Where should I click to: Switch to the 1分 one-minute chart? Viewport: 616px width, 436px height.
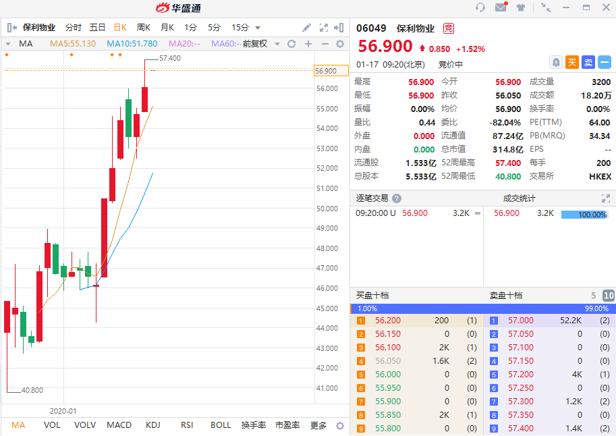(190, 28)
